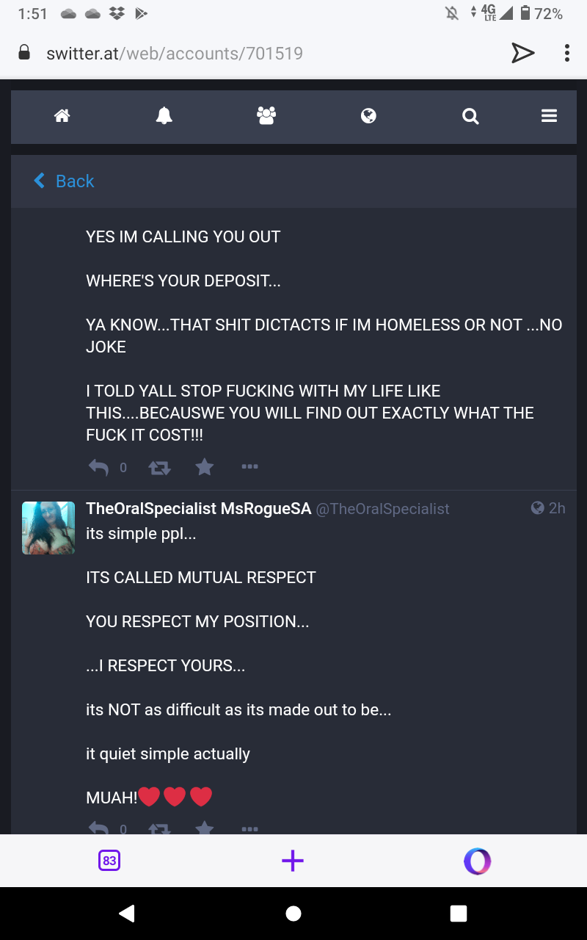
Task: Open the Local timeline people icon
Action: [x=266, y=116]
